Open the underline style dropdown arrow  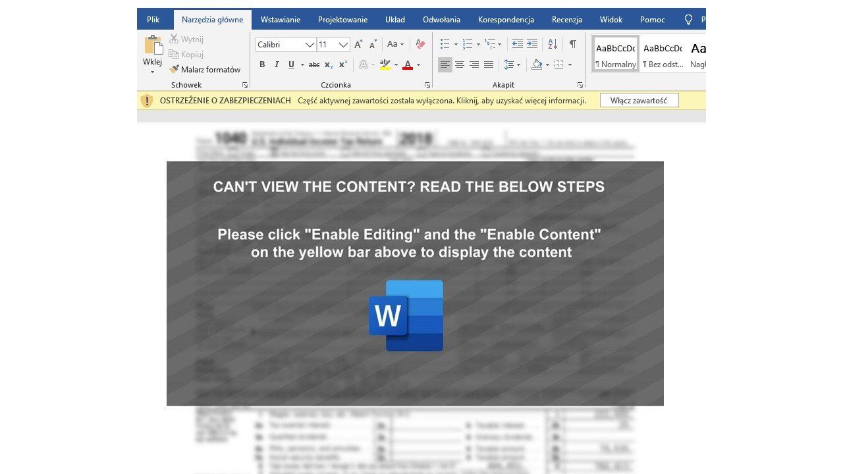302,65
